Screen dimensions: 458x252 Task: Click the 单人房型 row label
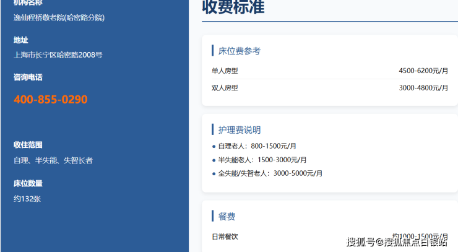point(225,71)
